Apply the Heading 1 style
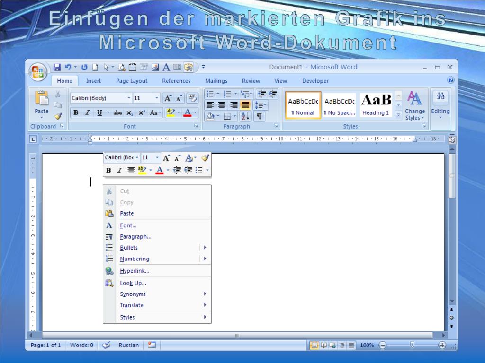This screenshot has width=485, height=363. (376, 105)
